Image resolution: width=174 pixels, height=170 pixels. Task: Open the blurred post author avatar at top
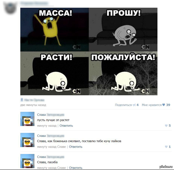[x=10, y=8]
